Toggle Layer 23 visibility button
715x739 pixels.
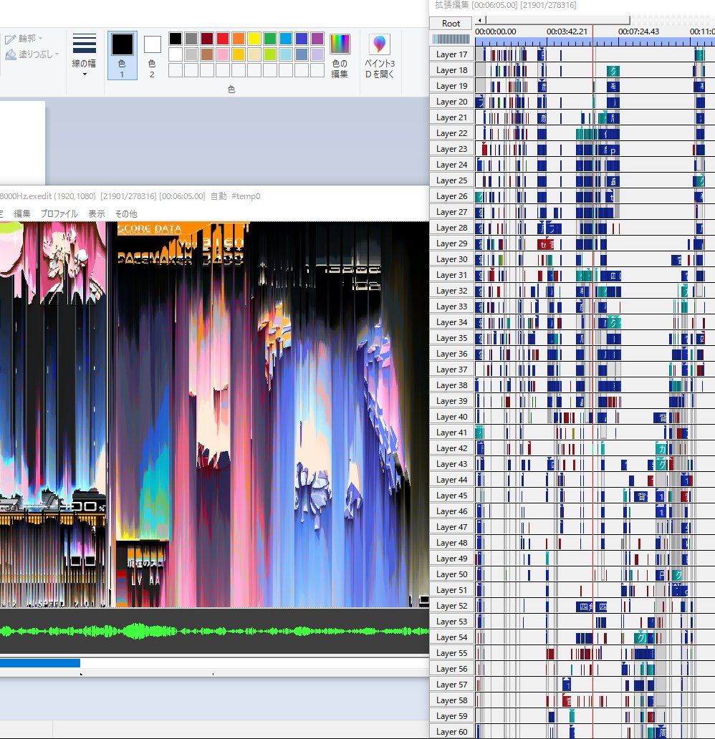coord(451,148)
